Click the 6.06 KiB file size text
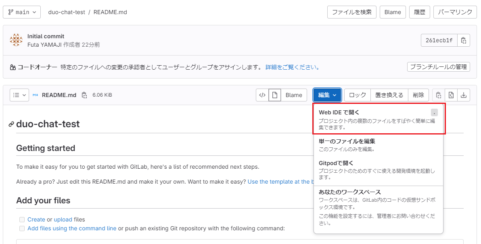This screenshot has height=244, width=481. [x=102, y=95]
